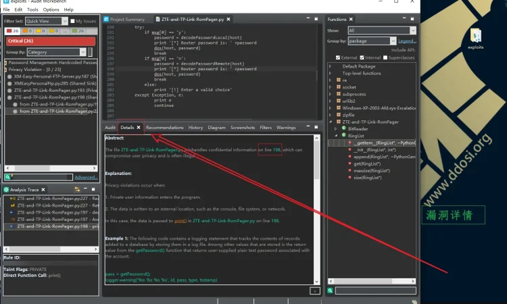Open the Tools menu
Viewport: 507px width, 304px height.
click(32, 9)
